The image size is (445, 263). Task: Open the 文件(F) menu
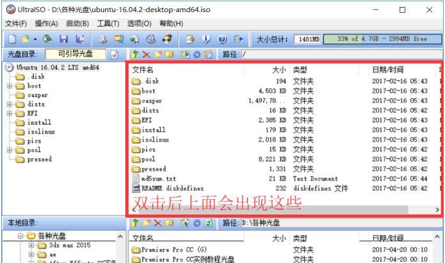click(16, 24)
